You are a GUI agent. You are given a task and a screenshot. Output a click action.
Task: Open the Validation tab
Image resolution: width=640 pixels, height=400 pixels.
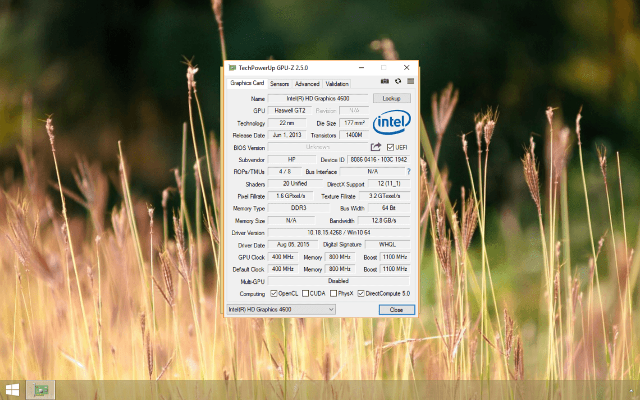coord(337,83)
